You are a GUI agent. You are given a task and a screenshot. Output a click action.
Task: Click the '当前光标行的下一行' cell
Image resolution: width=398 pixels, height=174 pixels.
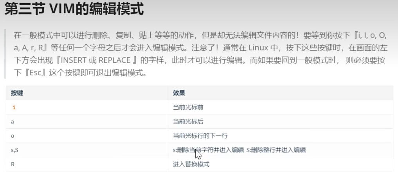(281, 136)
